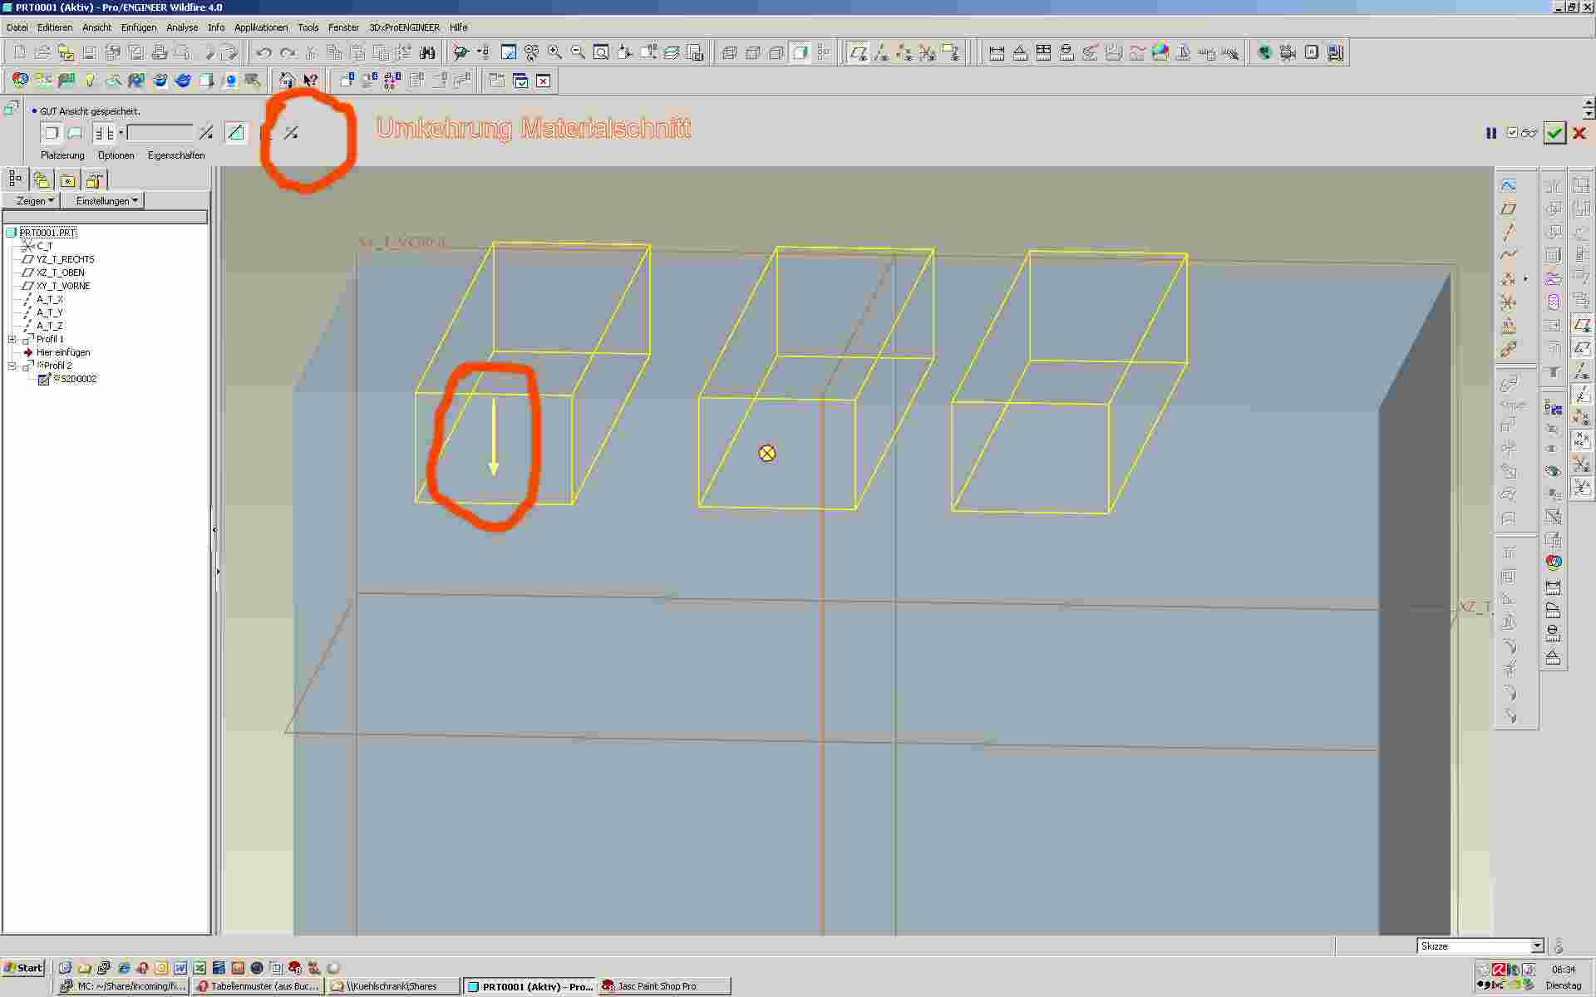Screen dimensions: 1596x997
Task: Open the Skizze selection filter dropdown
Action: click(1537, 946)
